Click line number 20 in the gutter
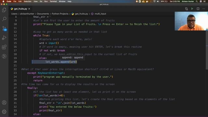The image size is (208, 117). pos(15,62)
